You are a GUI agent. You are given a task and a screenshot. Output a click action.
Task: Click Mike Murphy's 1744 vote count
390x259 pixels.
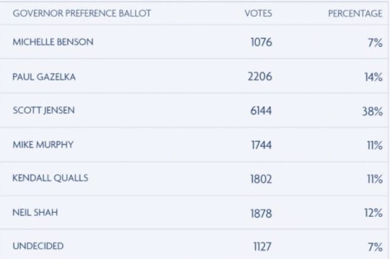pos(261,145)
